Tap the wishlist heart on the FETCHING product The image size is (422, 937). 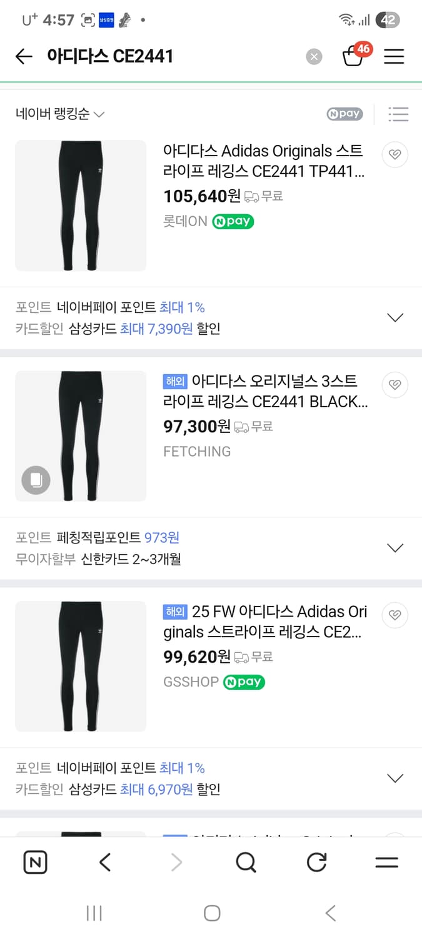[394, 385]
